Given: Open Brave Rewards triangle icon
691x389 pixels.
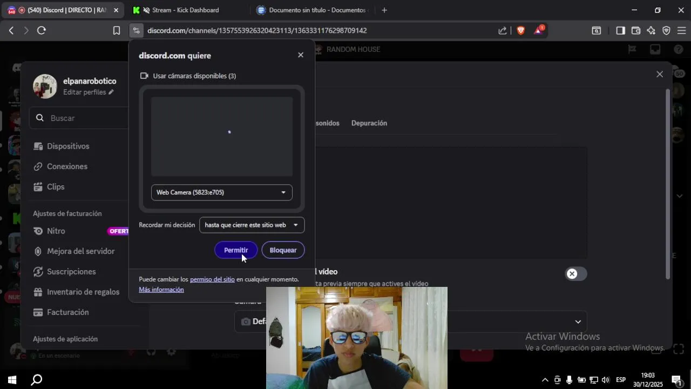Looking at the screenshot, I should coord(539,30).
